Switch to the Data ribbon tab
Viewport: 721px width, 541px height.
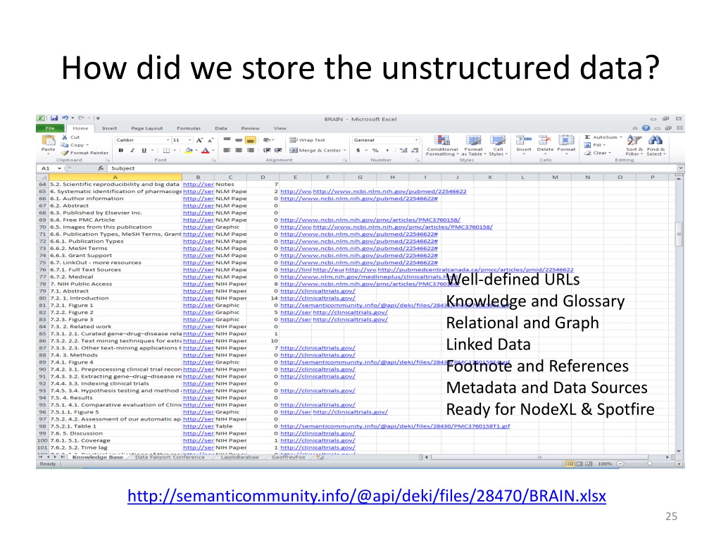pyautogui.click(x=220, y=128)
